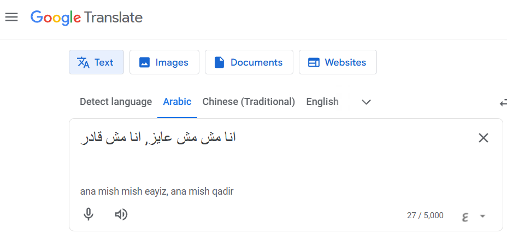Listen to source text via speaker icon
Image resolution: width=507 pixels, height=245 pixels.
pyautogui.click(x=121, y=214)
